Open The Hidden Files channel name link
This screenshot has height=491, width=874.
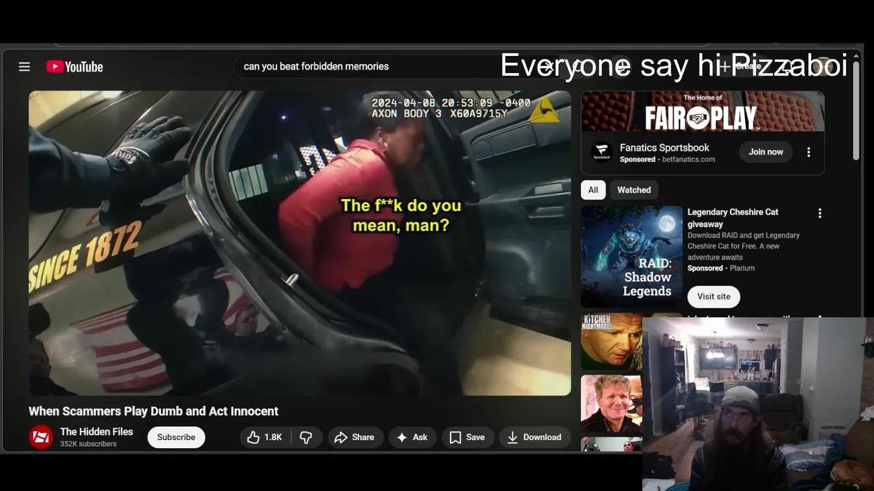(x=96, y=432)
